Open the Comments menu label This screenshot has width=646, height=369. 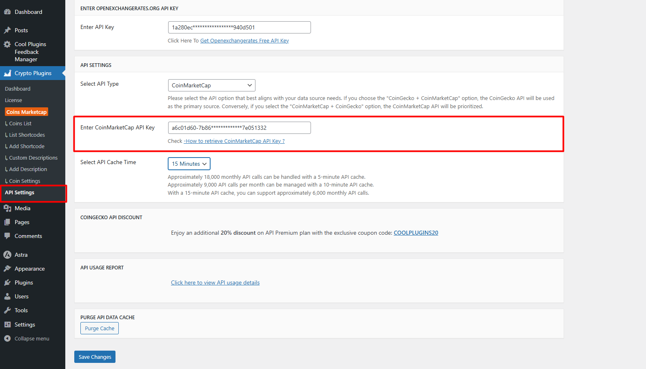pos(28,236)
